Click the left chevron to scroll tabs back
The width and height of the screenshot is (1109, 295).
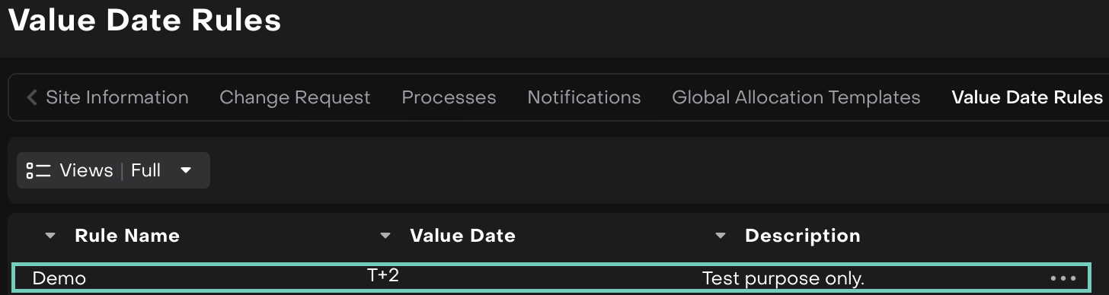31,97
